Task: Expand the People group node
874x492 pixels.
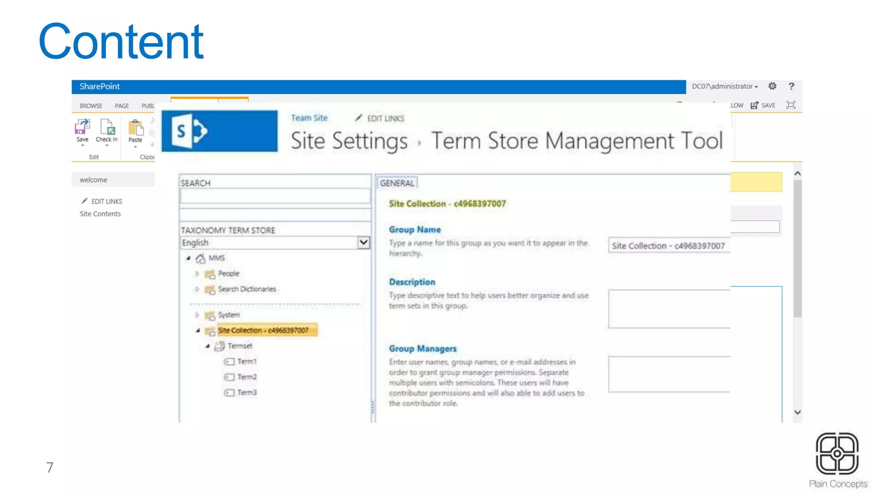Action: (x=197, y=273)
